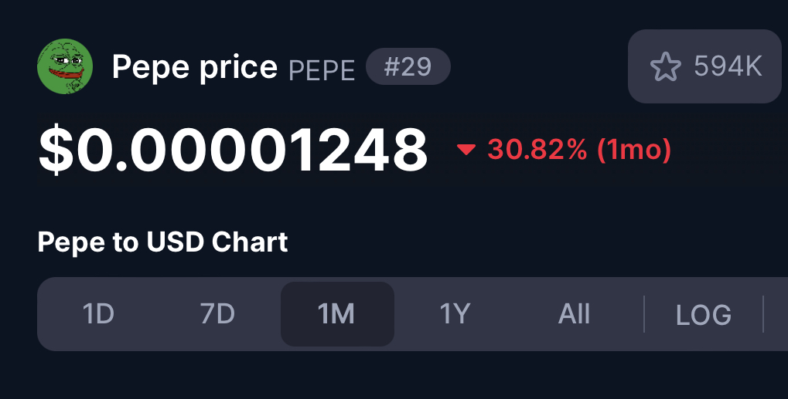Toggle the LOG scale option
This screenshot has height=399, width=788.
click(x=704, y=315)
